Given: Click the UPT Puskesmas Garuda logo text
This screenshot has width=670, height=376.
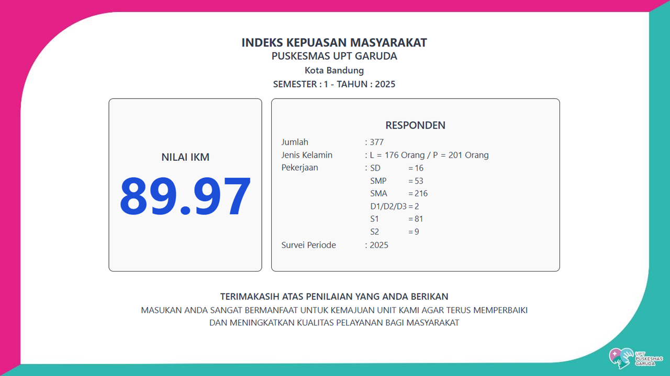Looking at the screenshot, I should 648,359.
